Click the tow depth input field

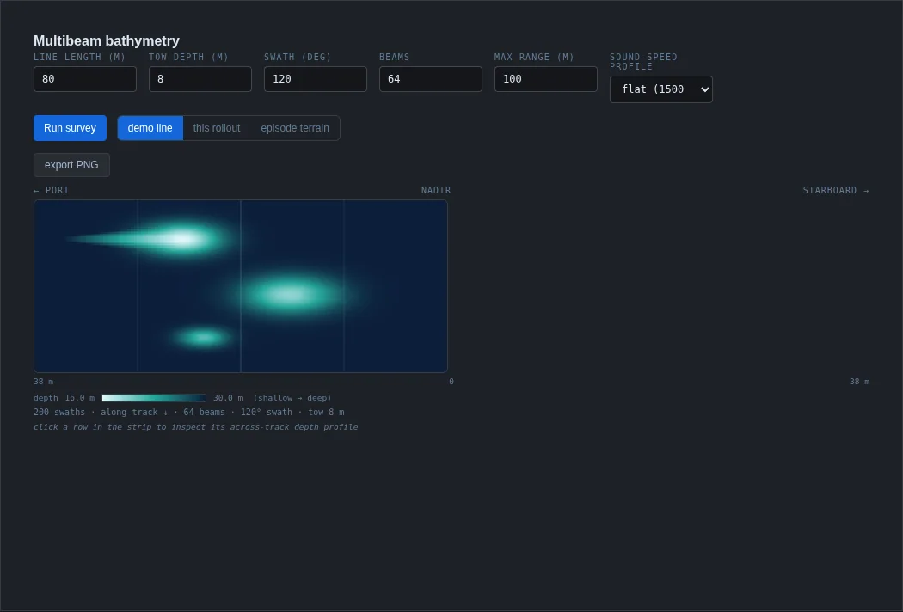pyautogui.click(x=200, y=79)
